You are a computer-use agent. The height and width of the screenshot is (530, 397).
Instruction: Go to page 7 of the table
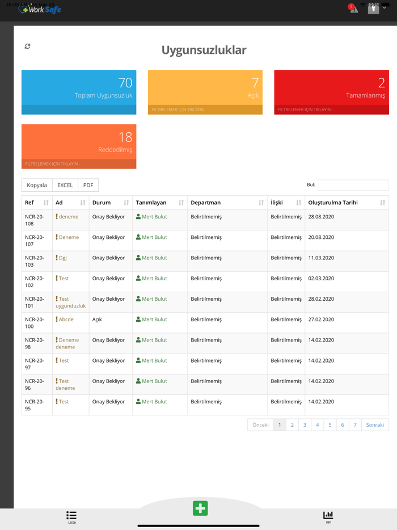click(355, 425)
